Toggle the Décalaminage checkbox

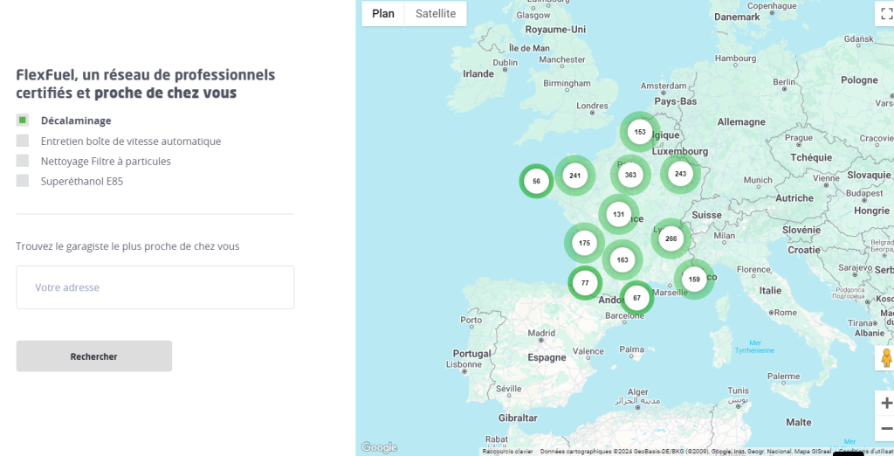coord(22,121)
